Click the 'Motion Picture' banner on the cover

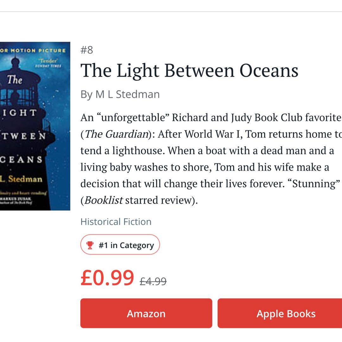[33, 51]
